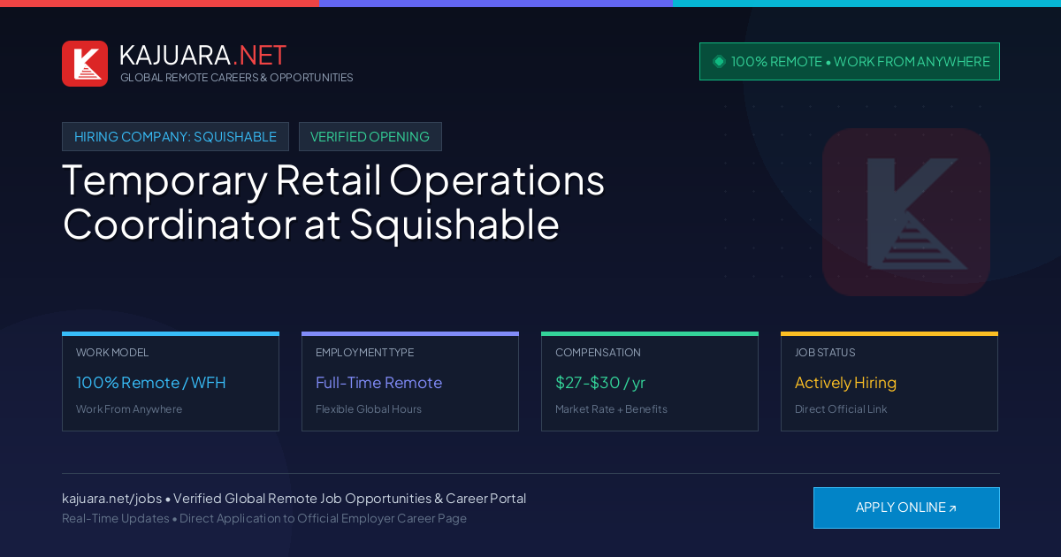This screenshot has width=1061, height=557.
Task: Click the Full-Time Remote value
Action: pyautogui.click(x=378, y=383)
